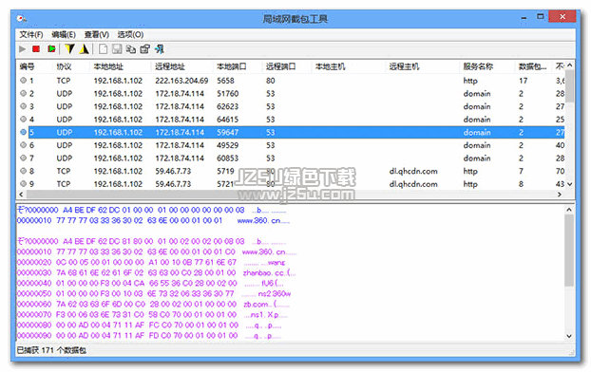Click the copy toolbar icon
This screenshot has width=591, height=372.
click(131, 49)
